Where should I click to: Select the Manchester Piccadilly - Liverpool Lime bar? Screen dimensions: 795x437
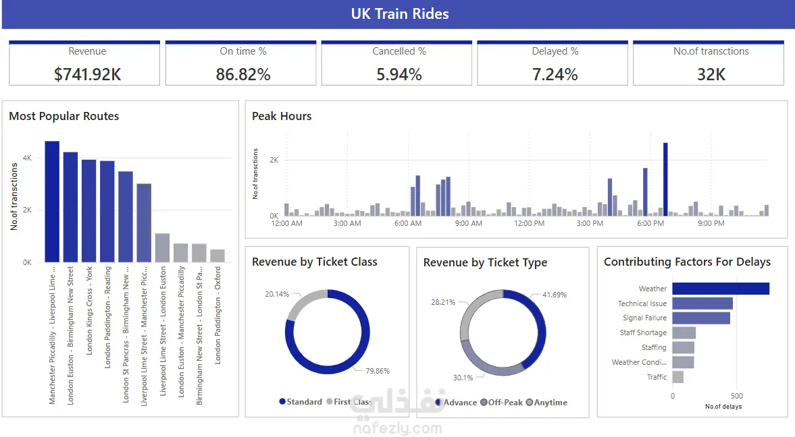[52, 201]
